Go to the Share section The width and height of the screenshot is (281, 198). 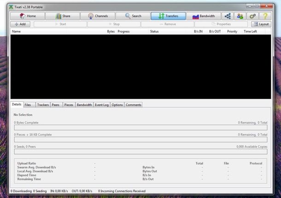point(62,16)
